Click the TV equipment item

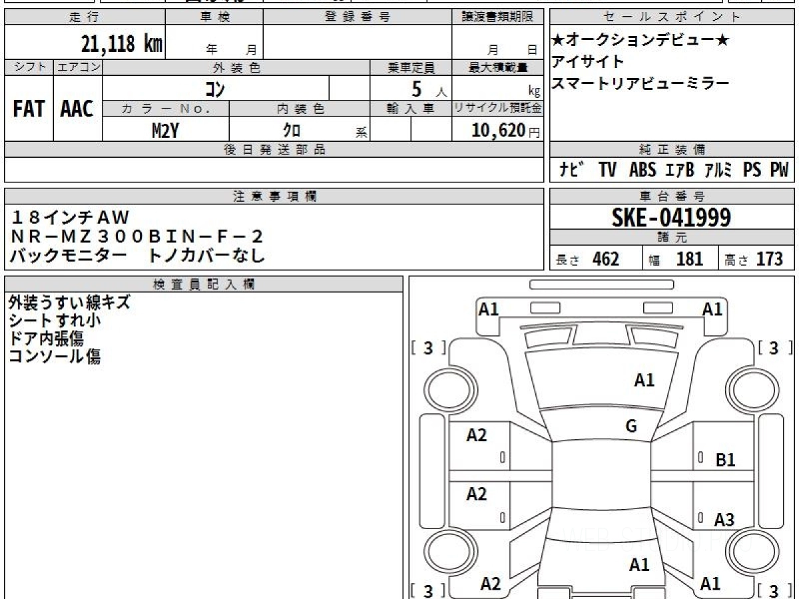(x=607, y=170)
